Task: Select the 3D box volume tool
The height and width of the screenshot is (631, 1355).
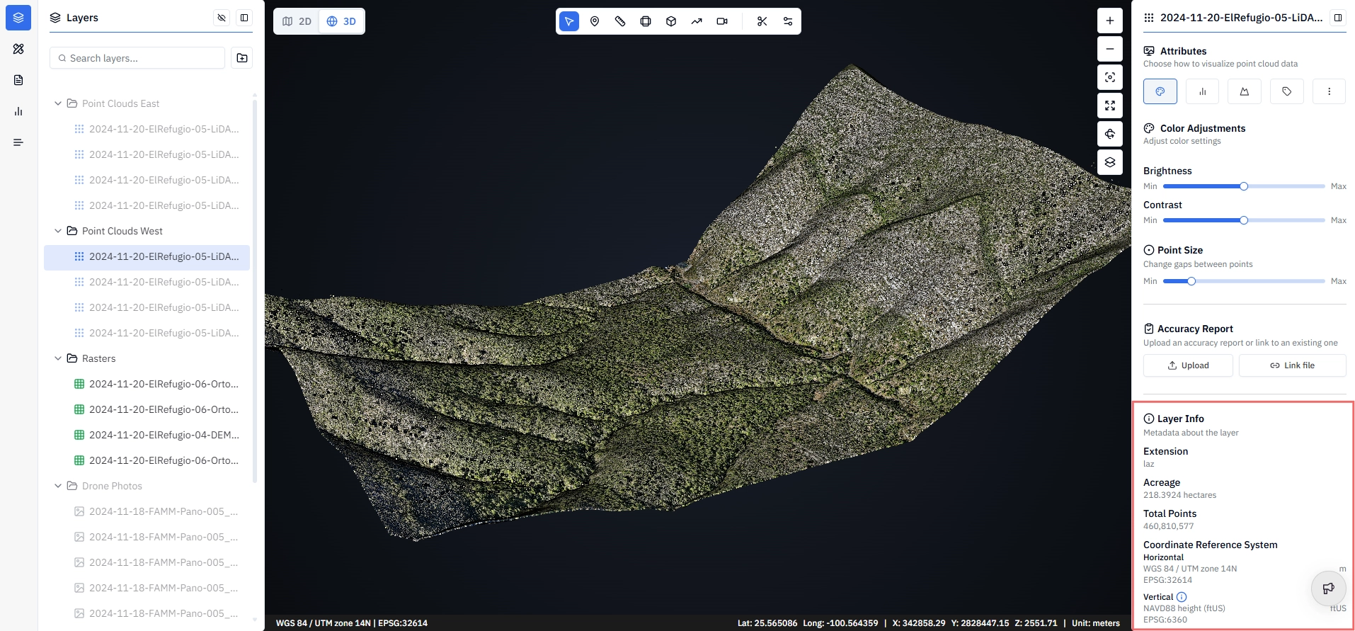Action: pos(671,21)
